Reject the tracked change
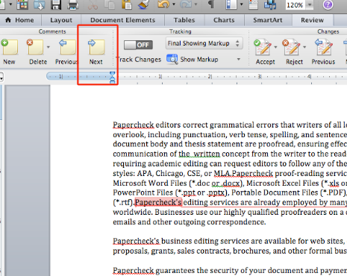This screenshot has width=347, height=276. click(291, 47)
